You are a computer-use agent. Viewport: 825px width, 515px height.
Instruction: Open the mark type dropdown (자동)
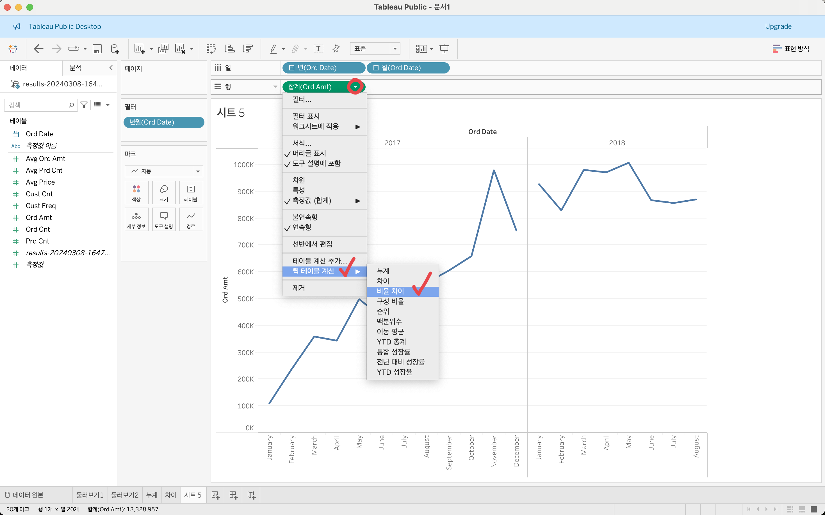coord(198,171)
